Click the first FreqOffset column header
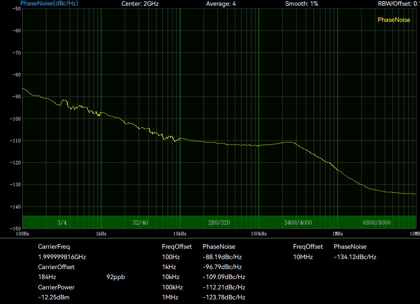The height and width of the screenshot is (304, 420). pyautogui.click(x=177, y=247)
